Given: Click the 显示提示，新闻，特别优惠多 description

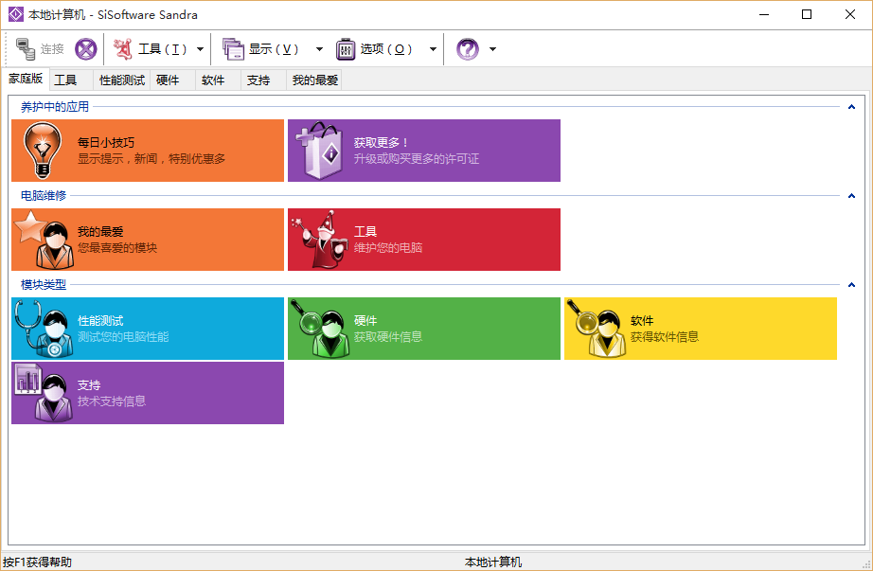Looking at the screenshot, I should 151,159.
